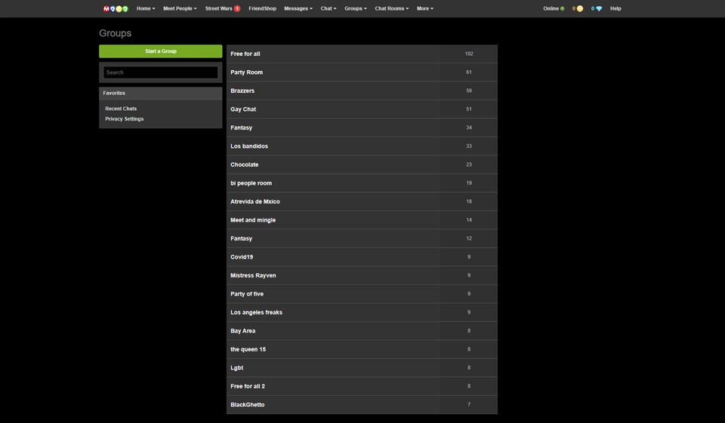Open FriendShop from the navigation bar
The height and width of the screenshot is (423, 725).
pos(262,9)
